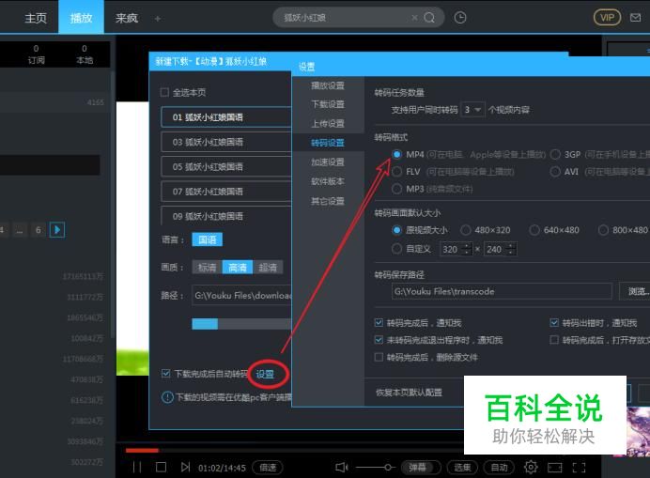Select episode 01 狐妖小红娘国语

pos(226,117)
